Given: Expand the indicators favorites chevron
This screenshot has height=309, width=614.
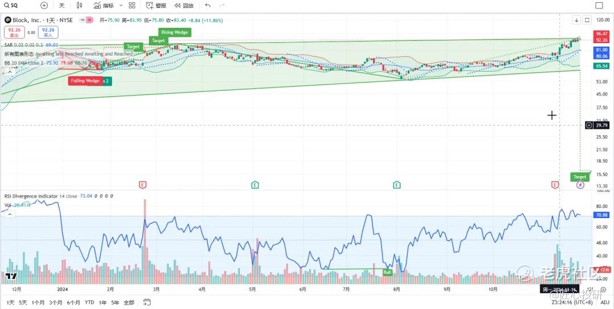Looking at the screenshot, I should click(x=121, y=6).
